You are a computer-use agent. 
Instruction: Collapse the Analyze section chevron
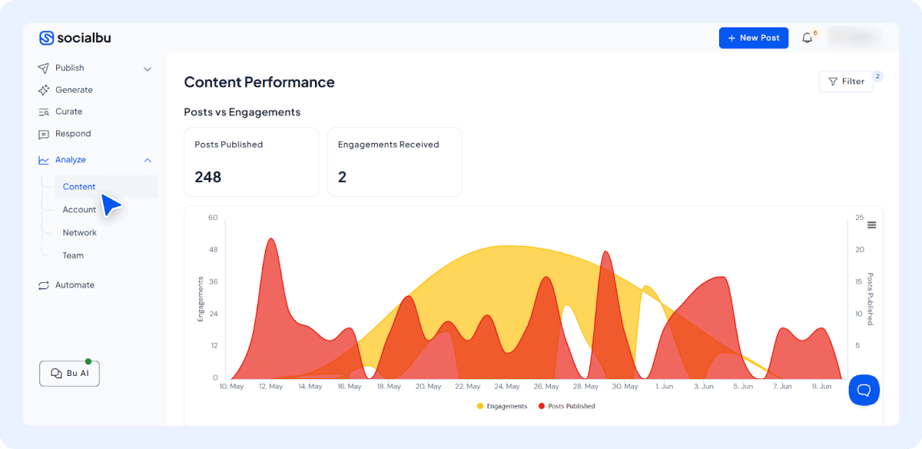coord(148,160)
